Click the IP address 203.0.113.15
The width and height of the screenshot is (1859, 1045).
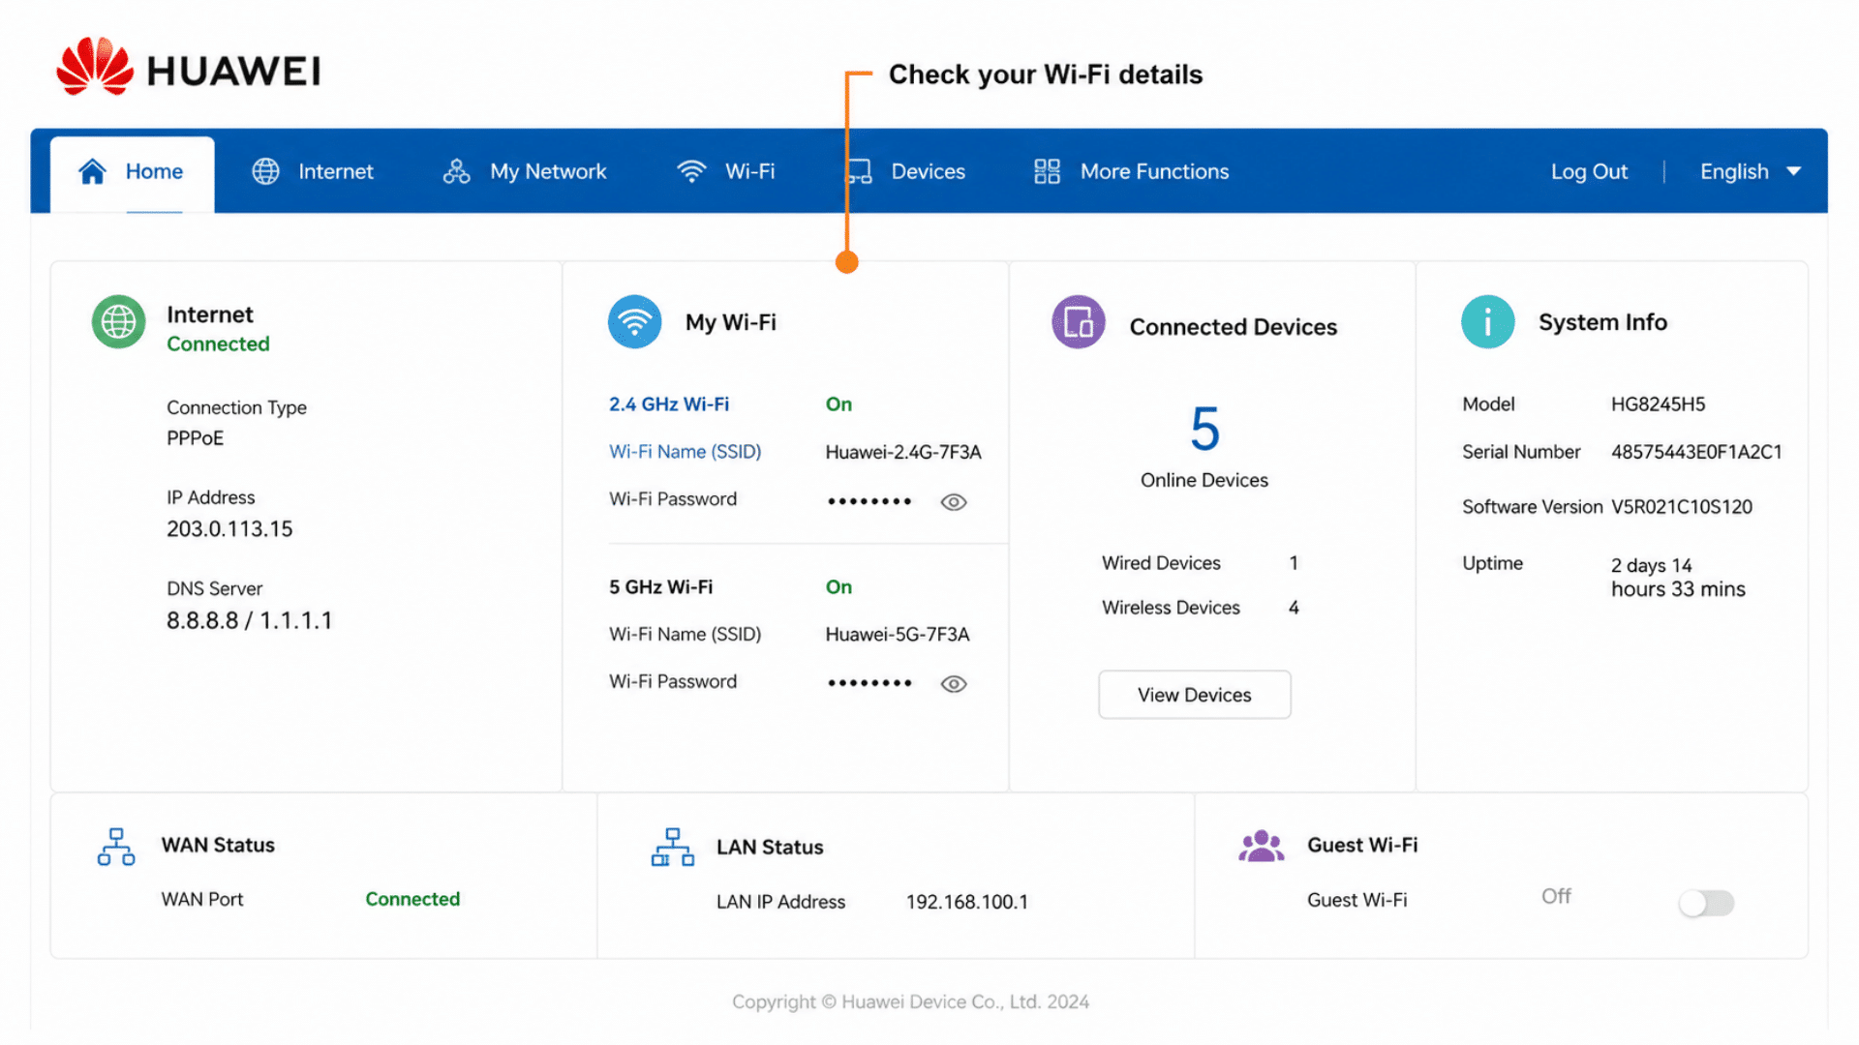[229, 529]
